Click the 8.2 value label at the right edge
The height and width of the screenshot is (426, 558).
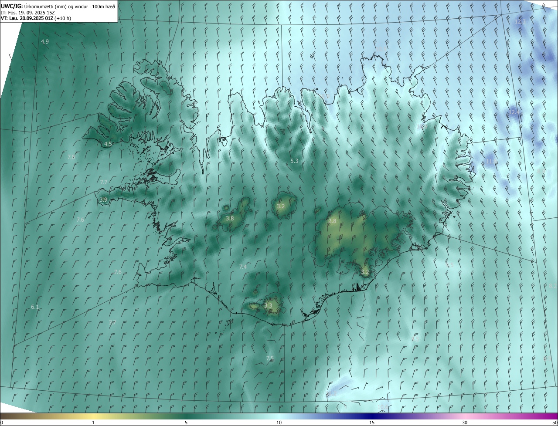pos(552,286)
